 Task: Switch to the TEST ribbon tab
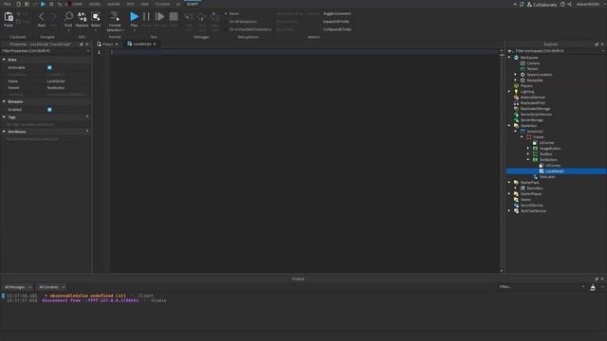130,4
